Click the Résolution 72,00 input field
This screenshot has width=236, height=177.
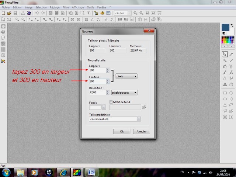click(x=98, y=92)
